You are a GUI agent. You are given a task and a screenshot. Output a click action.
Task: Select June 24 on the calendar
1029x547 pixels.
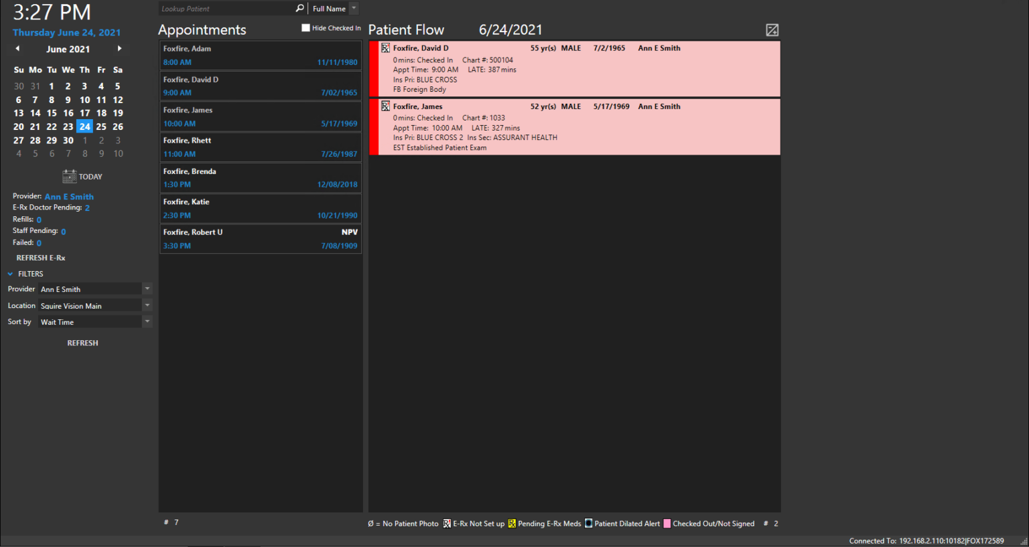(x=84, y=127)
